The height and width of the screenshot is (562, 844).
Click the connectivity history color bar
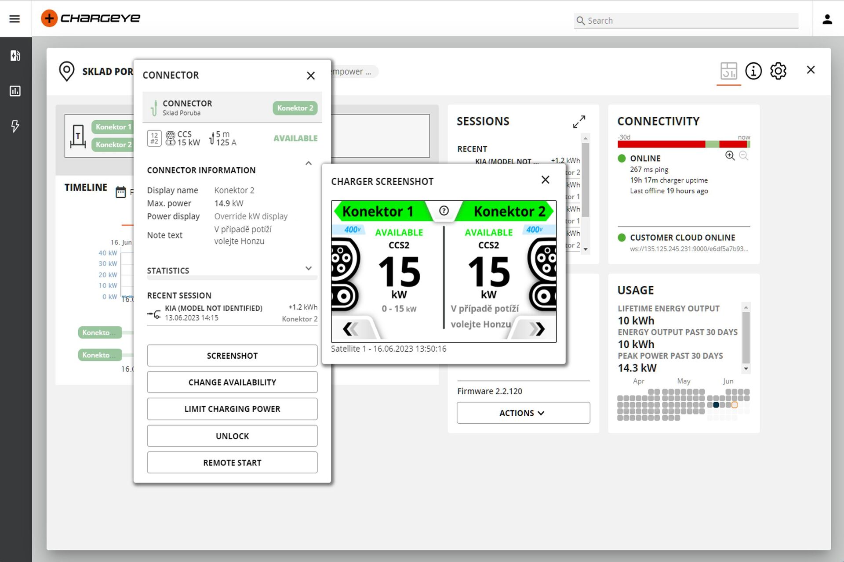point(684,144)
